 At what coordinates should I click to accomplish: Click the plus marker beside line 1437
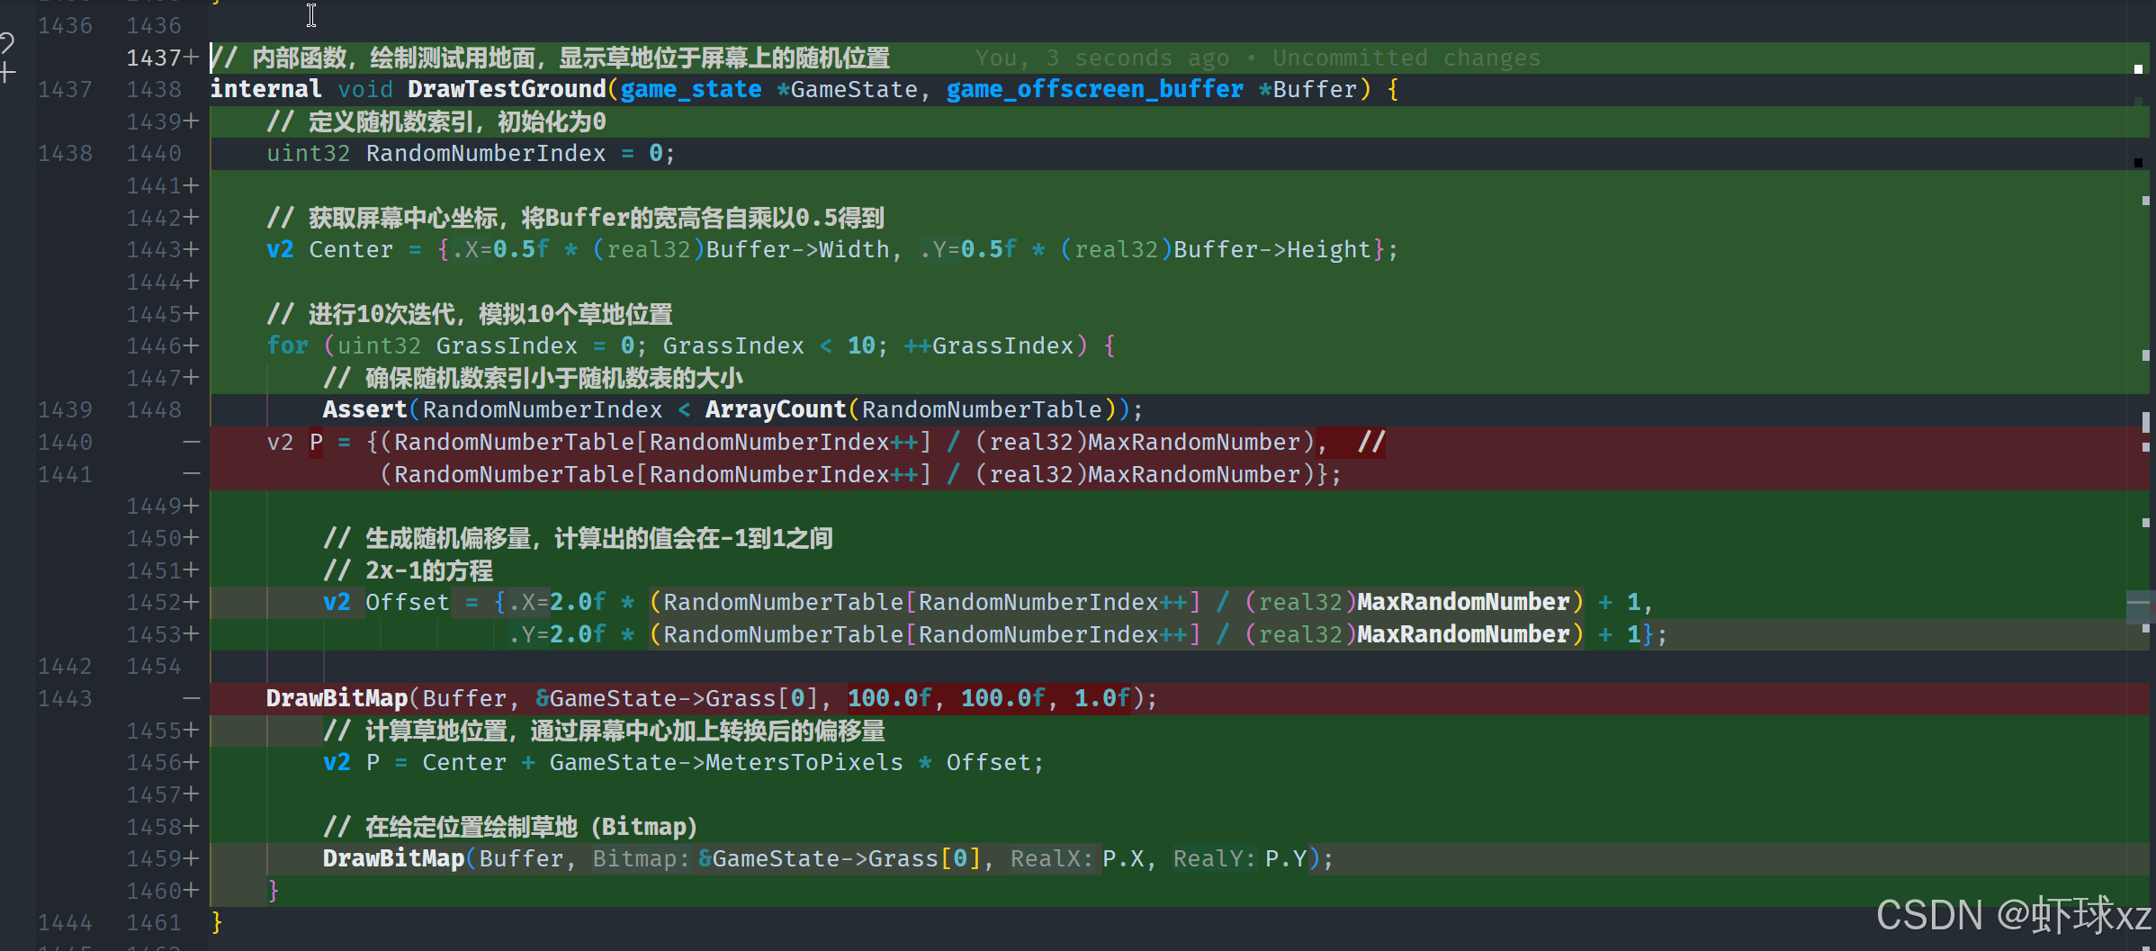click(x=191, y=58)
